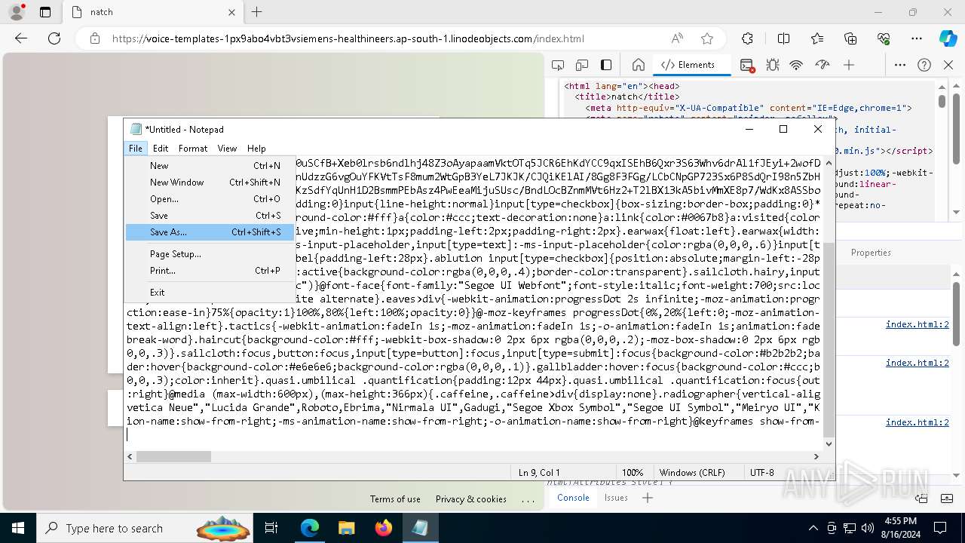The image size is (965, 543).
Task: Click the DevTools inspect element icon
Action: [558, 65]
